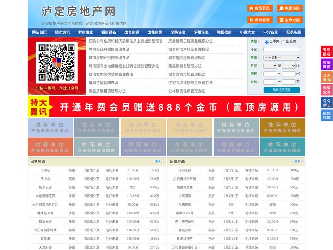Open the 求租信息 navigation item
The image size is (333, 250).
tap(201, 32)
